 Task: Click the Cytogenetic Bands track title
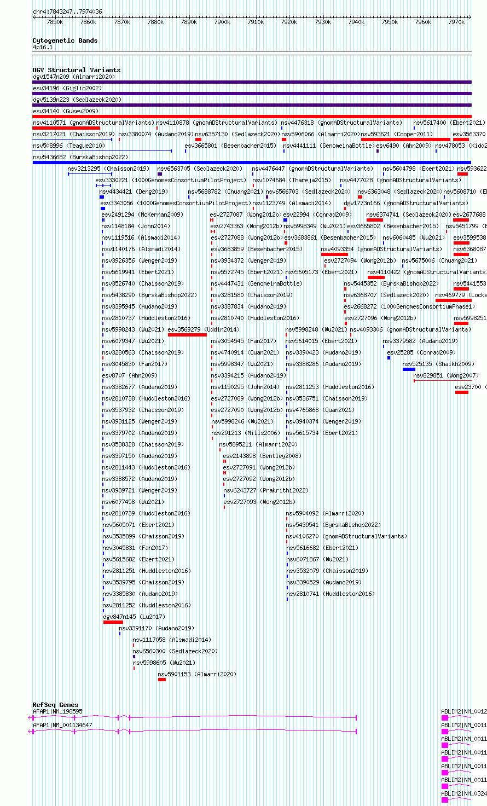(x=65, y=40)
